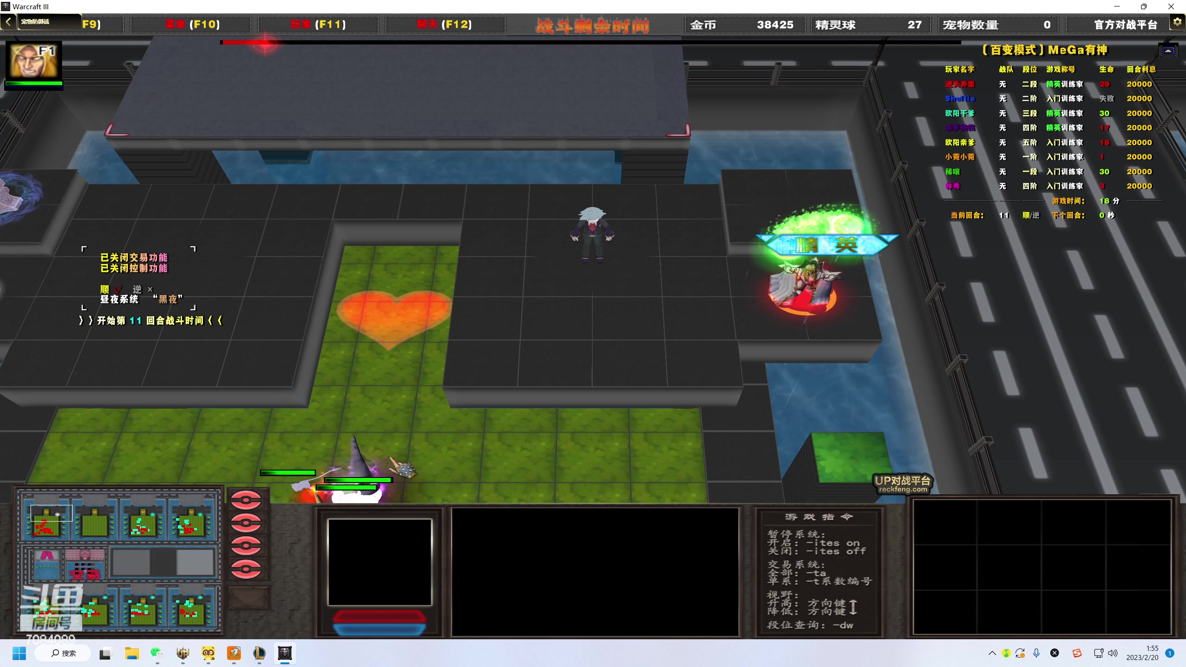Click the 宠物防御战 title tab
This screenshot has height=667, width=1186.
point(48,22)
